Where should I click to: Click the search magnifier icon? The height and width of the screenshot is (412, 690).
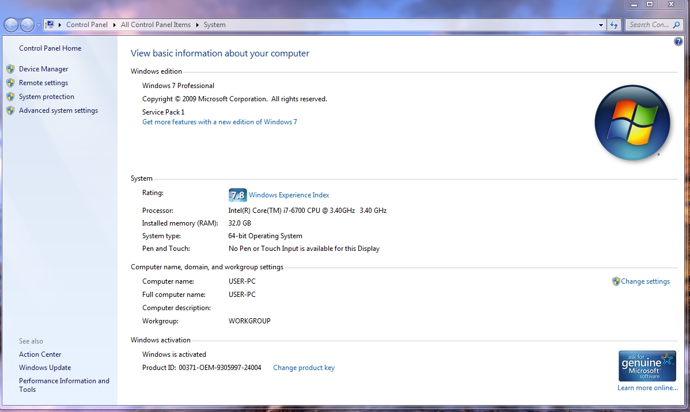click(x=677, y=25)
